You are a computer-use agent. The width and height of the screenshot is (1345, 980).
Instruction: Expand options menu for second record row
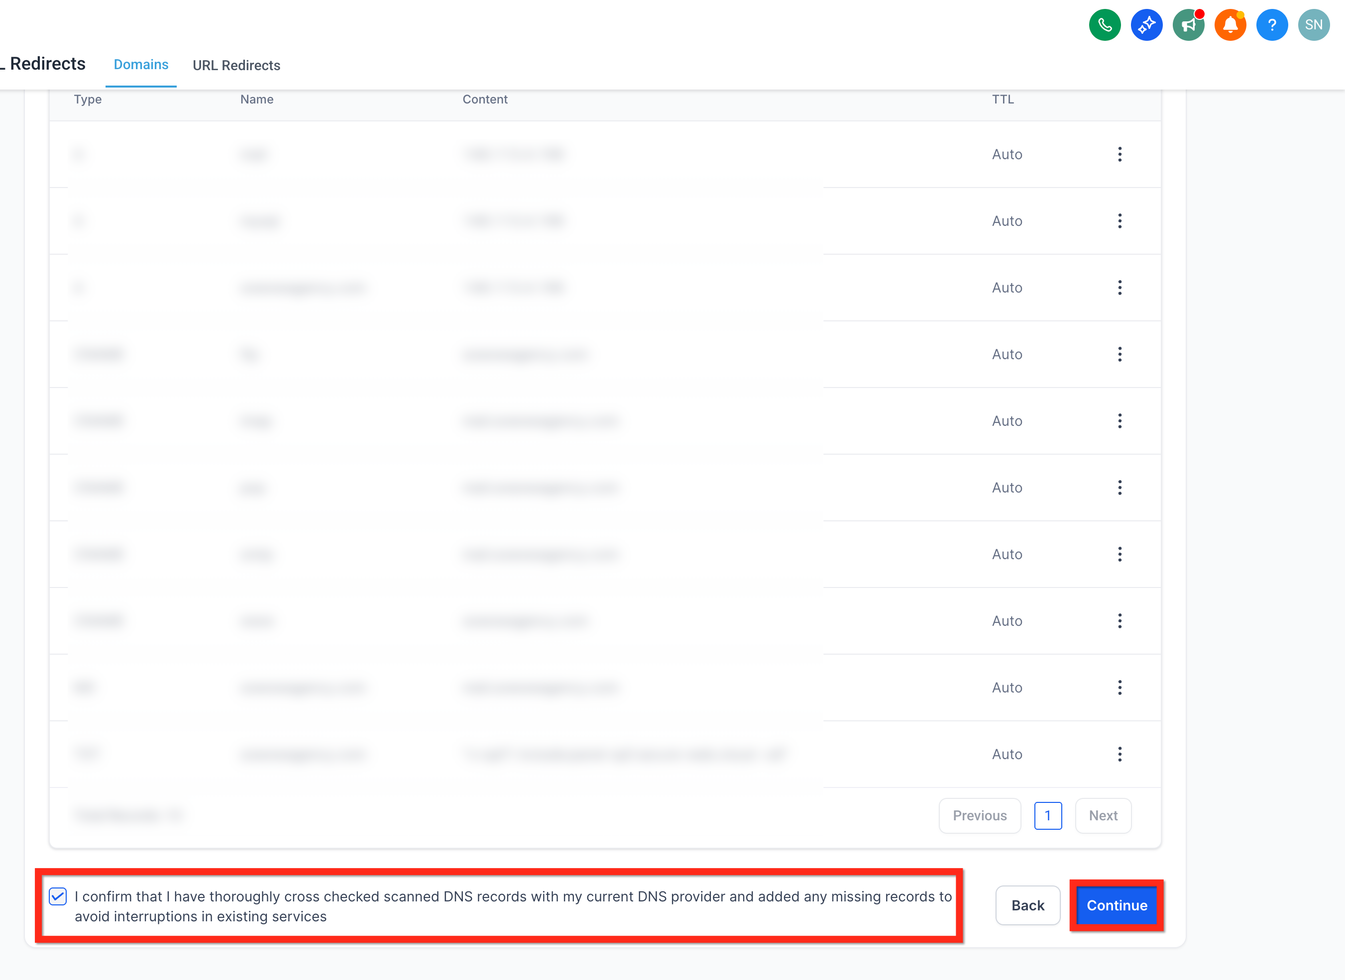[1120, 221]
